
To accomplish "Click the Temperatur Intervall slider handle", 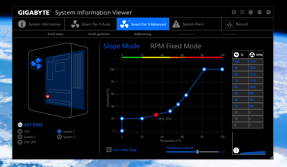I will 198,152.
